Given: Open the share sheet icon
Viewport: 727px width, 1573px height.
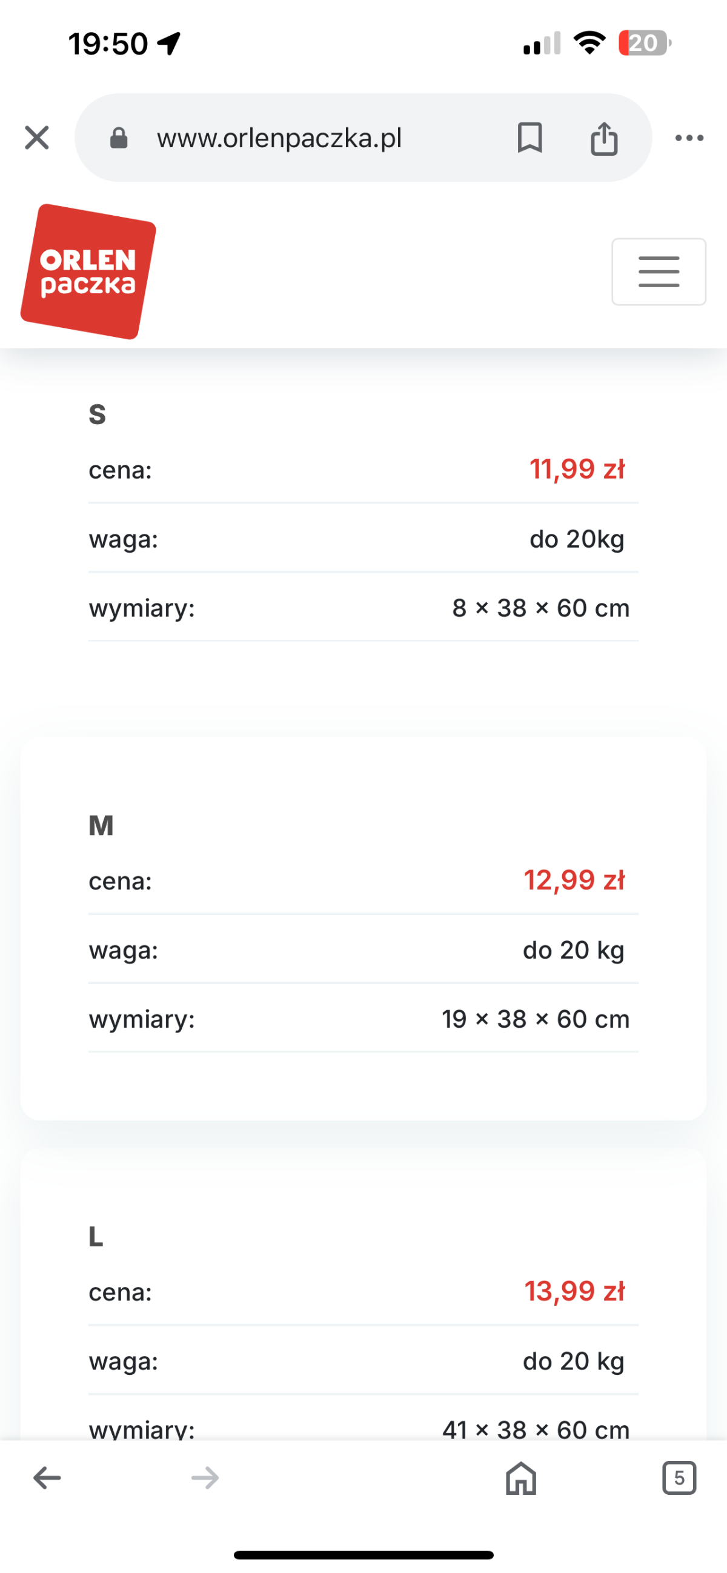Looking at the screenshot, I should point(603,138).
